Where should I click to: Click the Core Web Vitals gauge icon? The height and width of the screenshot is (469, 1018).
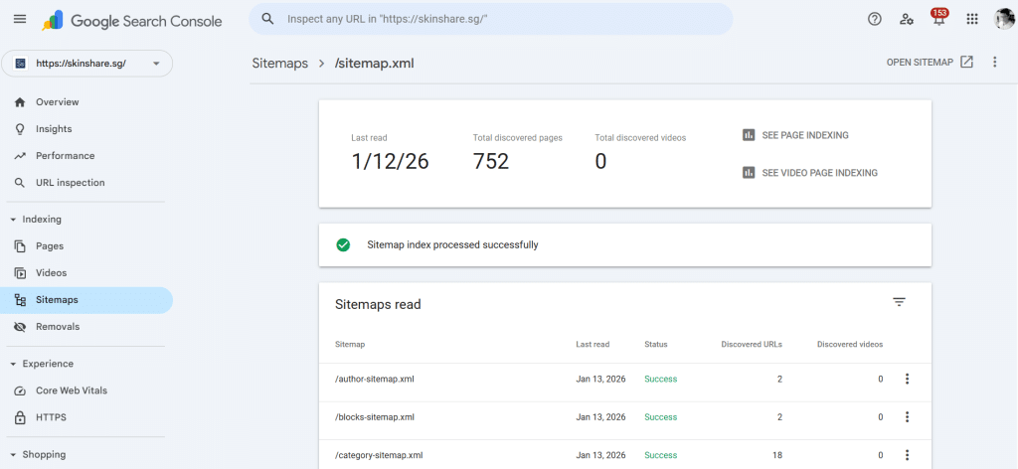pos(20,391)
